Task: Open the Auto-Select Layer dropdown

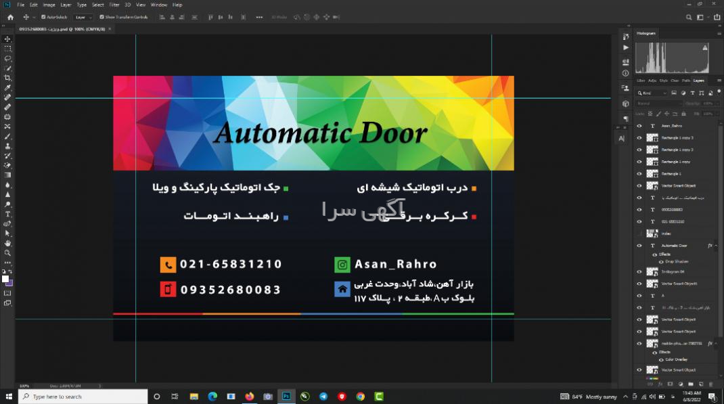Action: (83, 17)
